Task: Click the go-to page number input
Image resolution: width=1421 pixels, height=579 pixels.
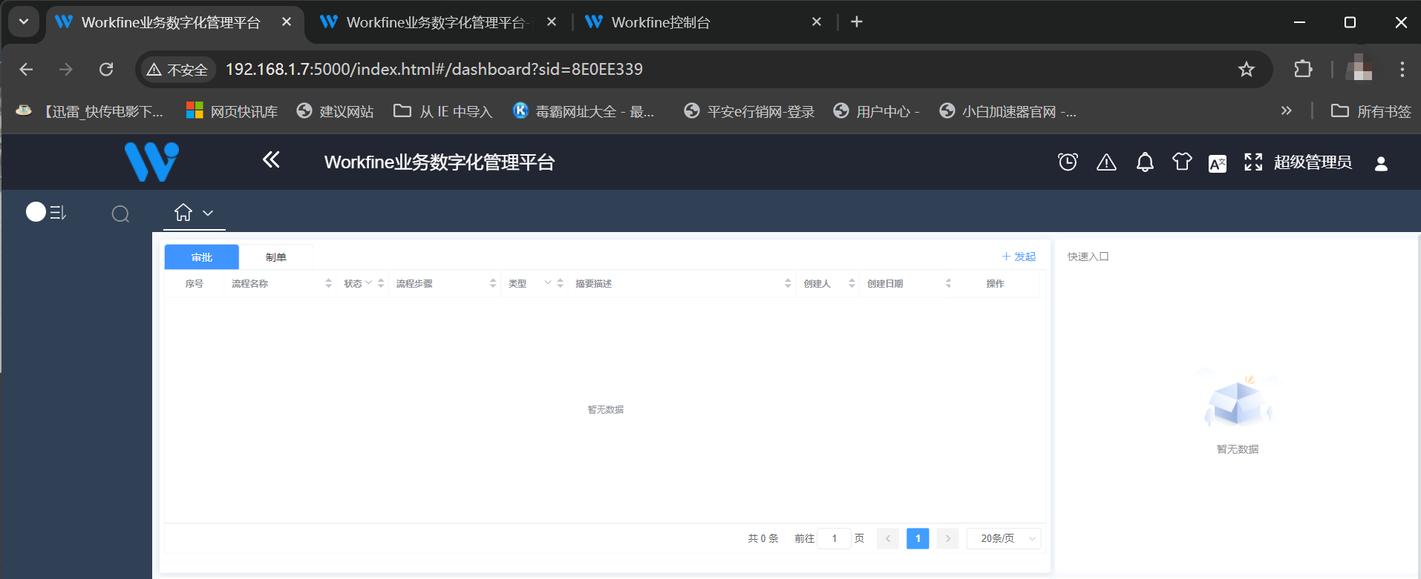Action: pos(834,538)
